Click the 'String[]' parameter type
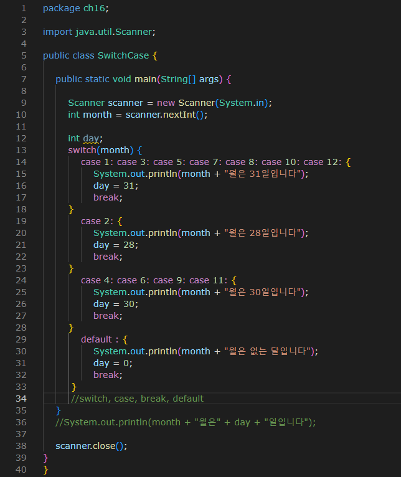This screenshot has width=401, height=477. pos(178,80)
